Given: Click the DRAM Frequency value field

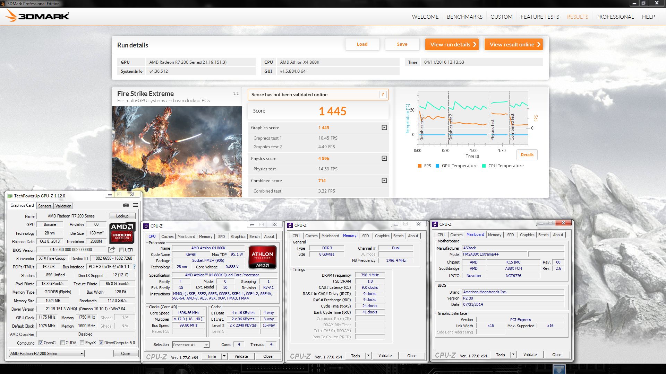Looking at the screenshot, I should 370,275.
